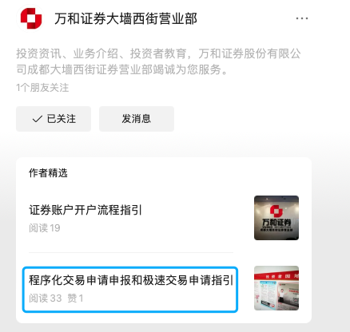The width and height of the screenshot is (350, 332).
Task: Select the 作者精选 section heading
Action: (48, 173)
